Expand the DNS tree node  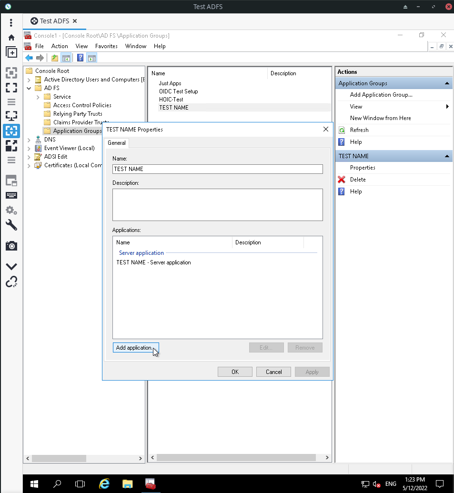(29, 140)
